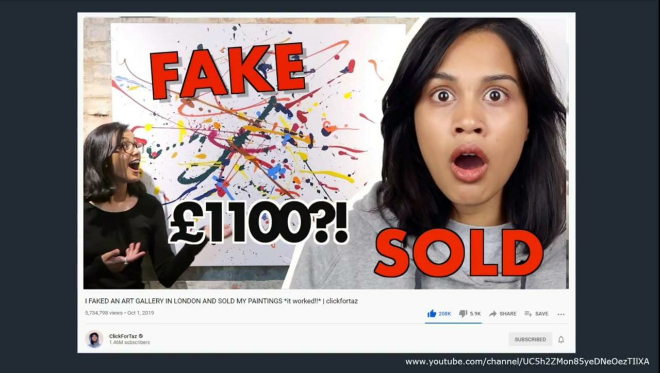Click the verified badge beside ClickForTaz
The width and height of the screenshot is (660, 373).
click(141, 336)
